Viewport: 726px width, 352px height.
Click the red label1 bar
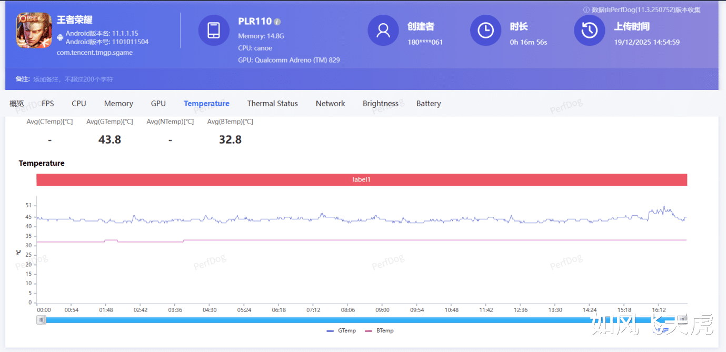[362, 179]
